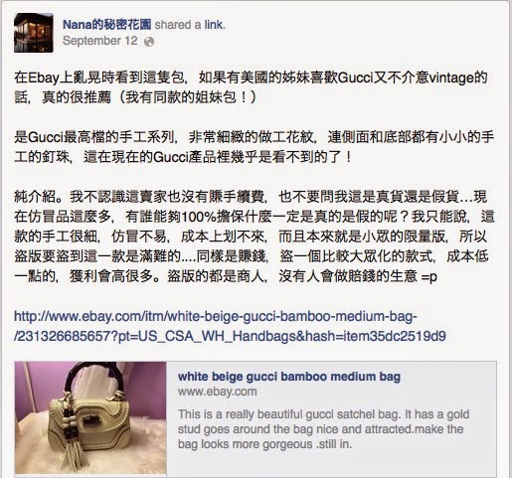Screen dimensions: 512x478
Task: Open the Nana的秘密花園 profile picture
Action: tap(34, 33)
